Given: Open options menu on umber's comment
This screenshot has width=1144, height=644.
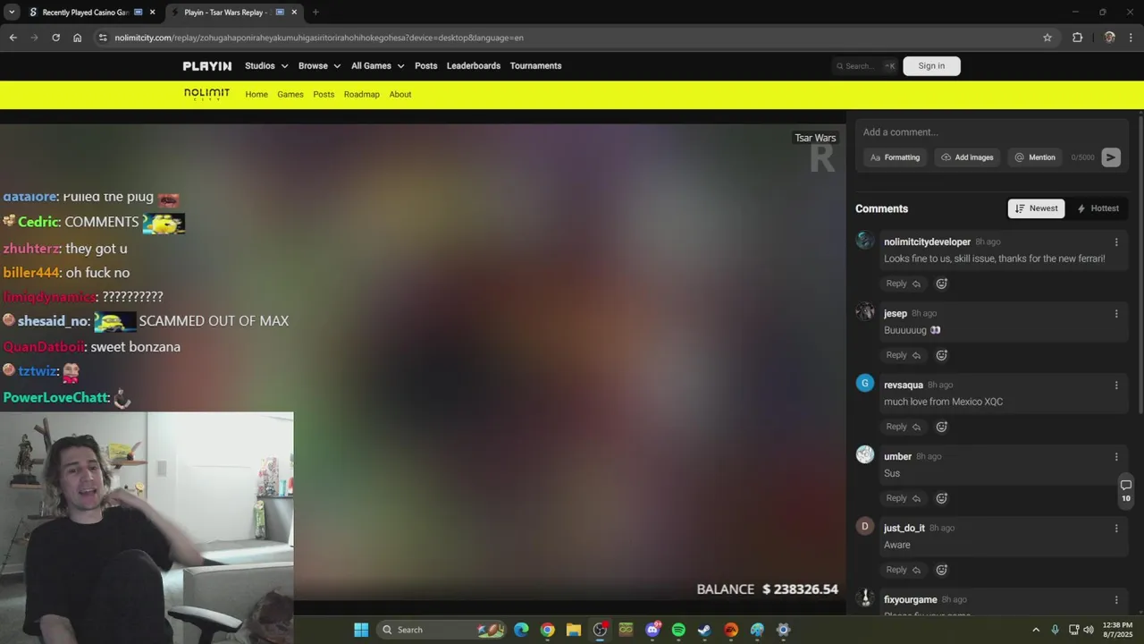Looking at the screenshot, I should click(1116, 457).
